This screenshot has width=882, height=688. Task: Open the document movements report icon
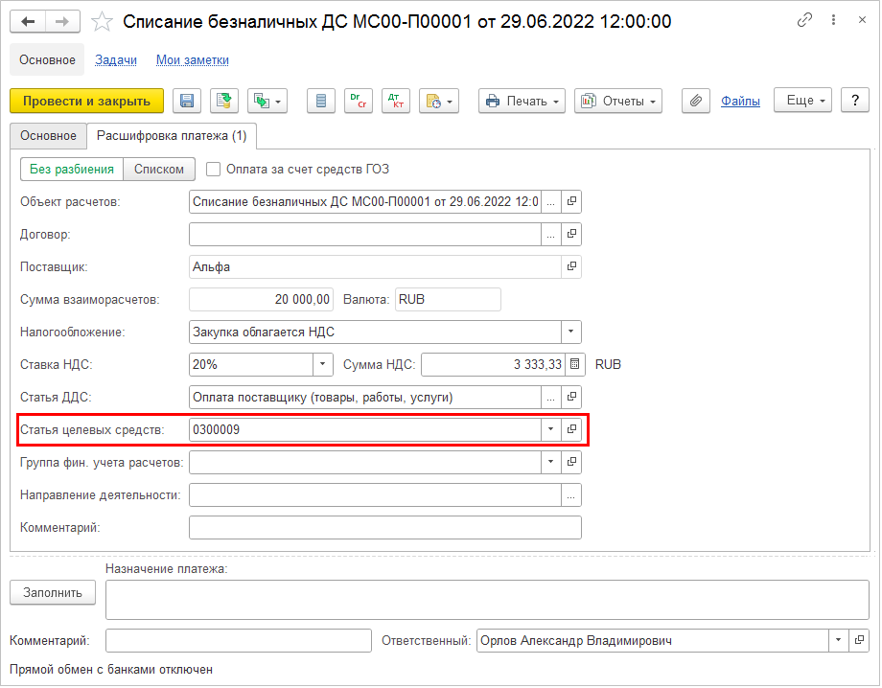pos(321,101)
